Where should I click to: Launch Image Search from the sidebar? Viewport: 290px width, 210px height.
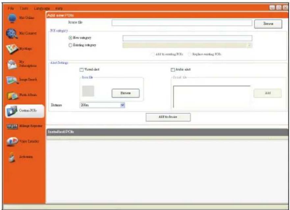click(x=22, y=80)
